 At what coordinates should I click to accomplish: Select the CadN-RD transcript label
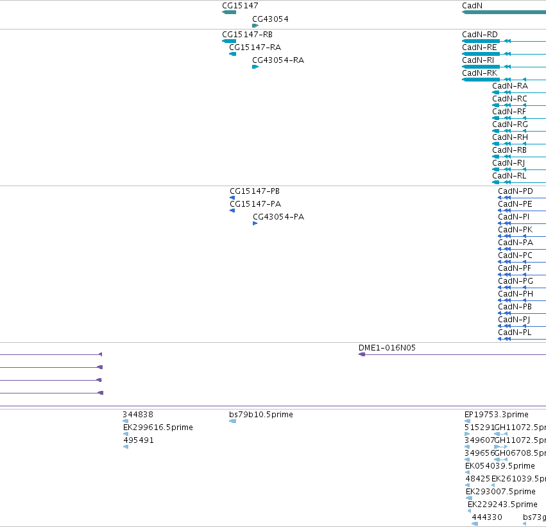point(480,35)
